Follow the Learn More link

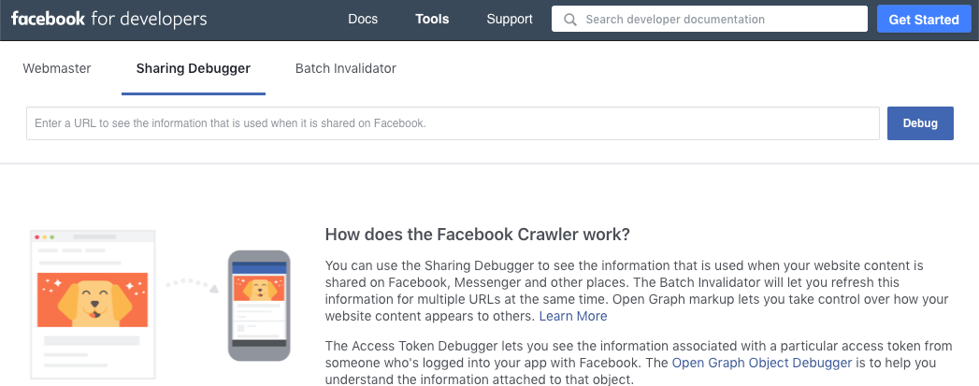(x=573, y=316)
